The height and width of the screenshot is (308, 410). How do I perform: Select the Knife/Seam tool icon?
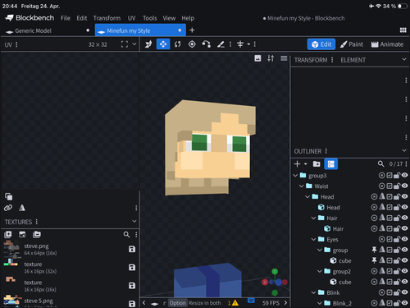[221, 44]
